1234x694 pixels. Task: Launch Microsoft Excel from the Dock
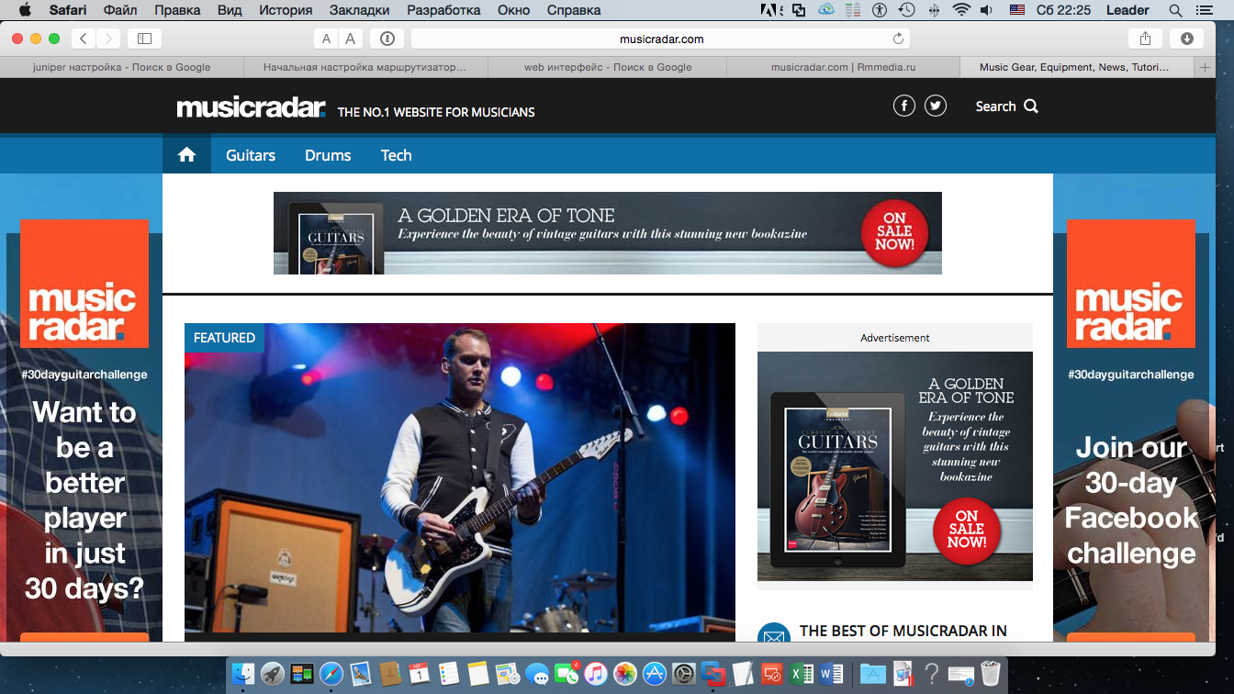tap(802, 675)
